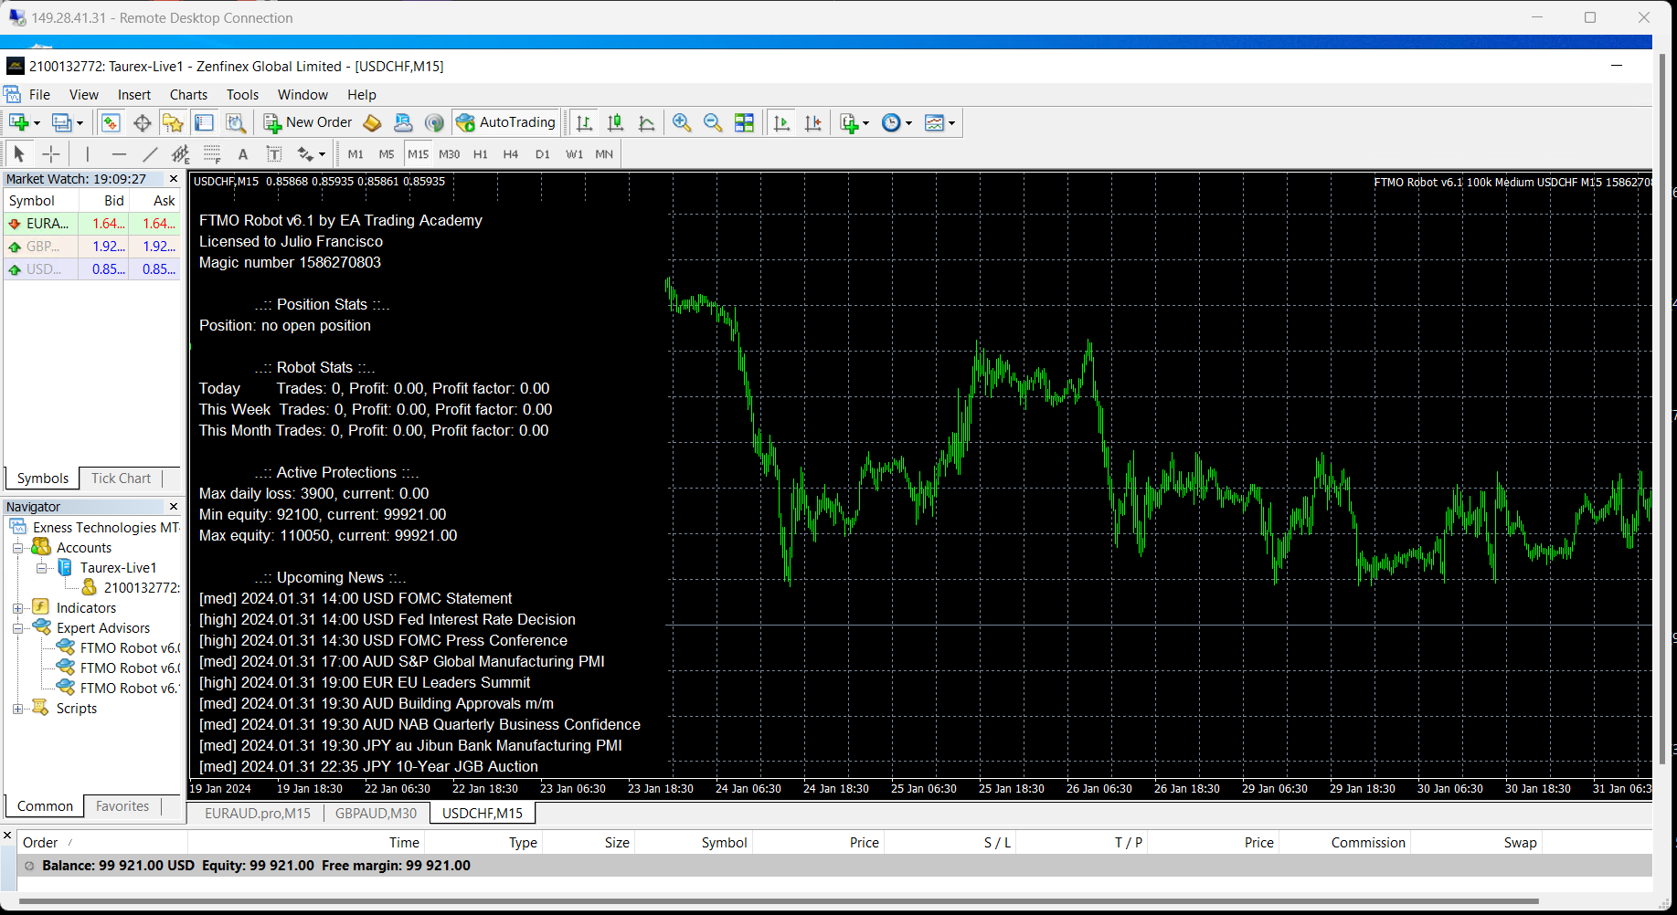Toggle the AutoTrading button
The width and height of the screenshot is (1677, 915).
tap(505, 122)
